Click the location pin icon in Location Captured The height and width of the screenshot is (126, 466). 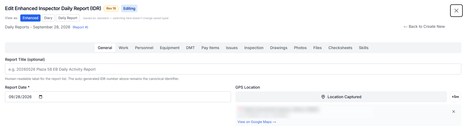323,97
